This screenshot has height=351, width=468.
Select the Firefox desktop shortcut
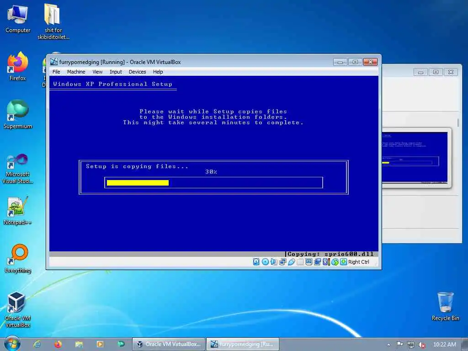[18, 66]
